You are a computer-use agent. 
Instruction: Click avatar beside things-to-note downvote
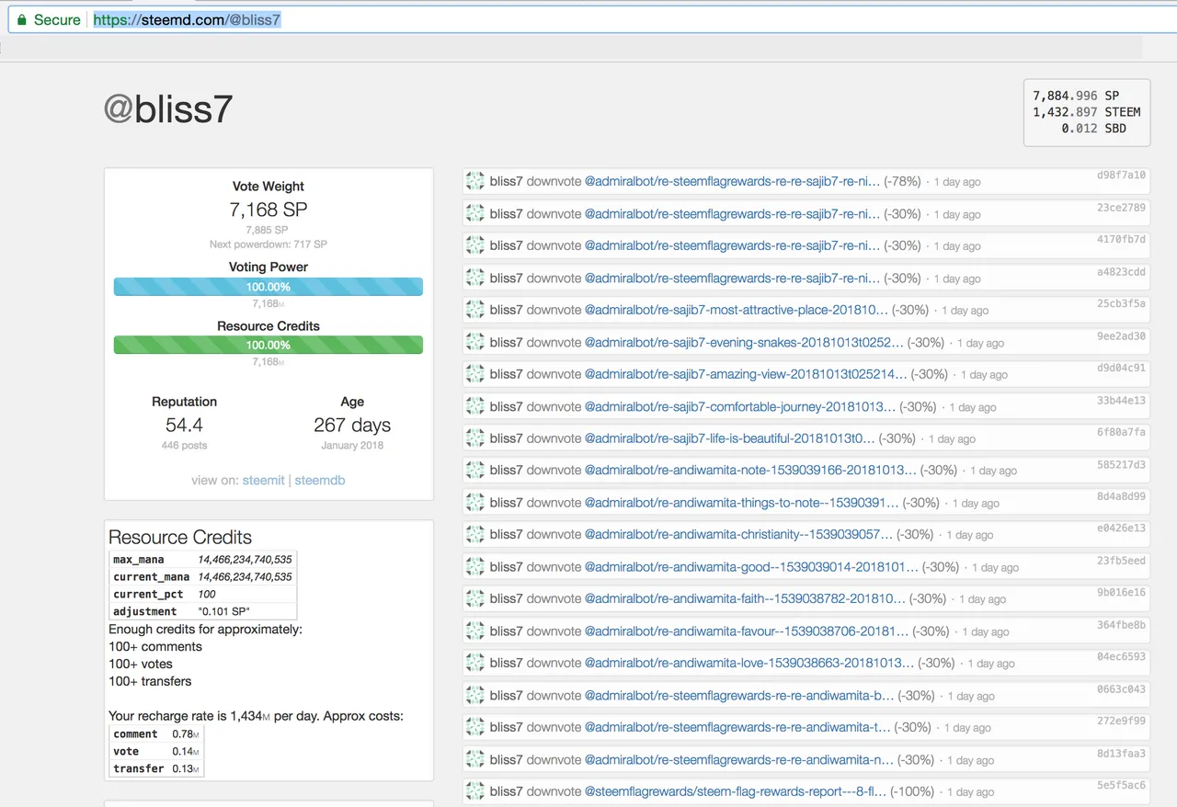pos(474,503)
